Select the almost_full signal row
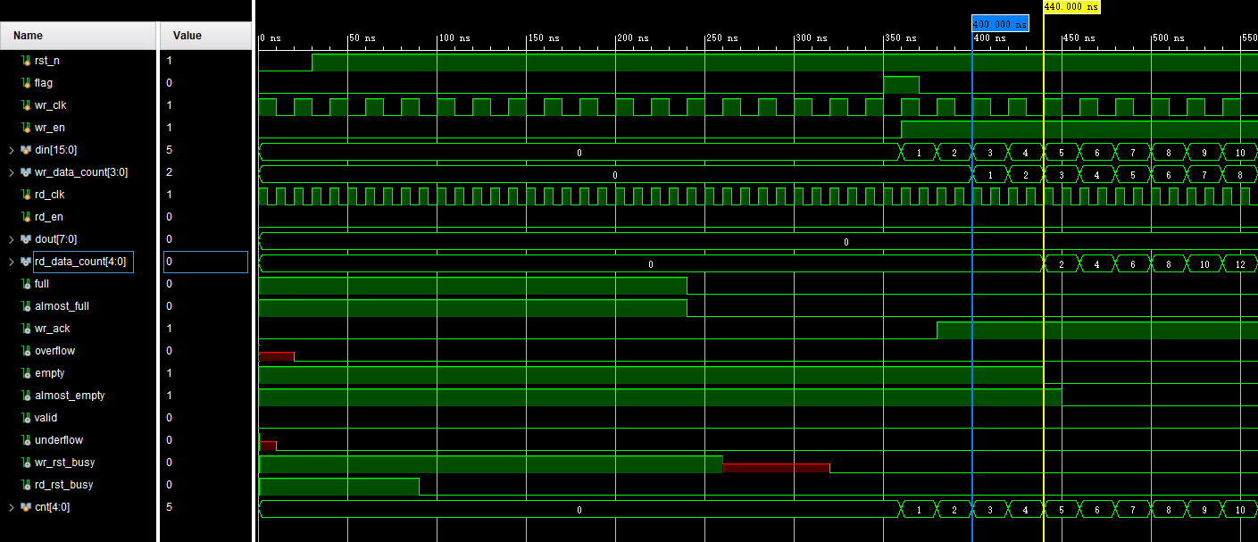 pyautogui.click(x=62, y=306)
